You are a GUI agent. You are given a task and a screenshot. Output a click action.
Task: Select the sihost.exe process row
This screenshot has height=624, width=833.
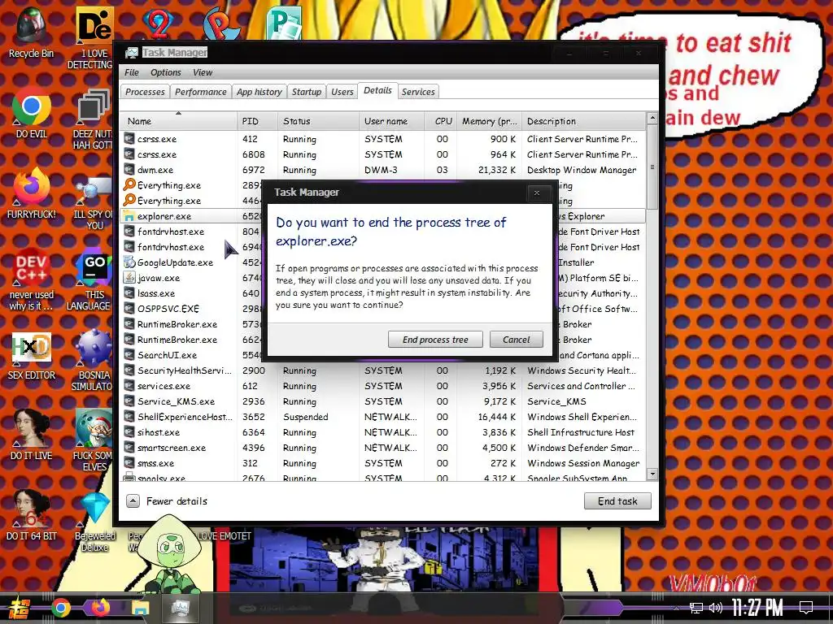(x=382, y=432)
